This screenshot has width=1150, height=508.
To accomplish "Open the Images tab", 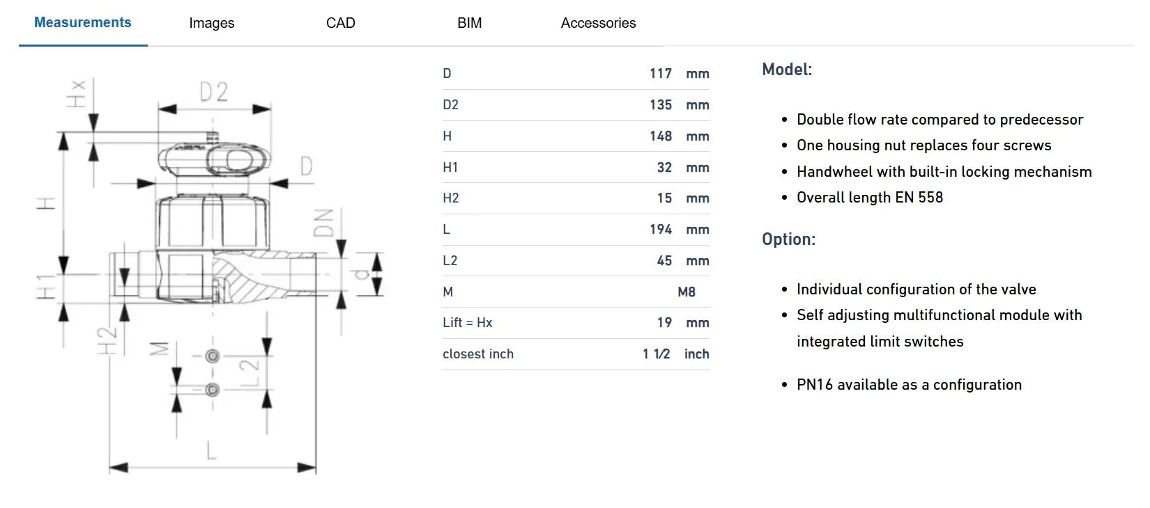I will pyautogui.click(x=212, y=23).
